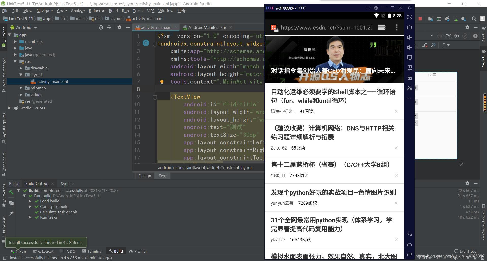Open the Event Log

click(465, 251)
